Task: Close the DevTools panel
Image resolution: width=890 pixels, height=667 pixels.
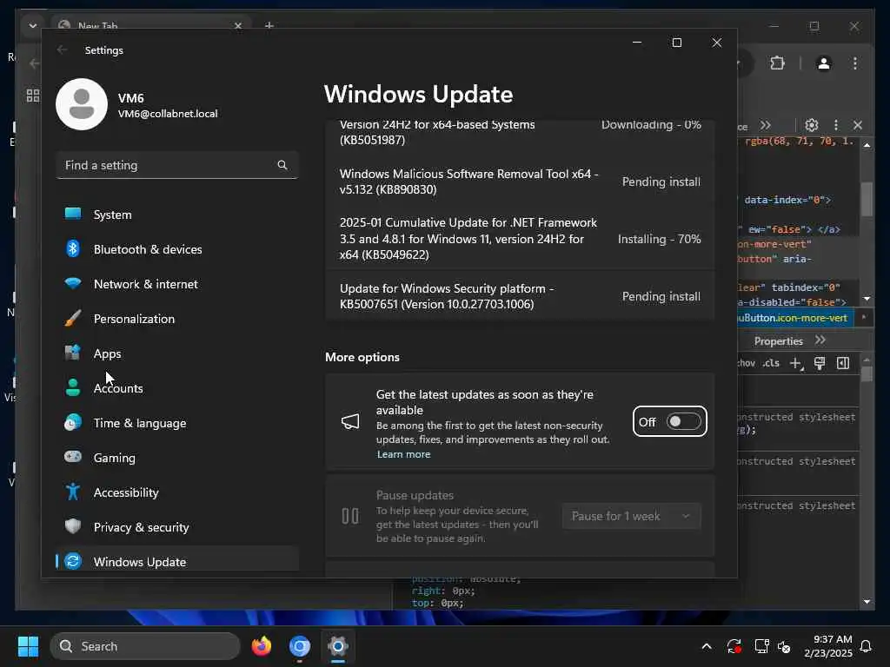Action: tap(858, 125)
